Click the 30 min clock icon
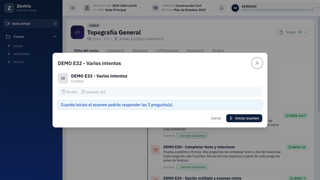Viewport: 320px width, 180px height. point(63,92)
